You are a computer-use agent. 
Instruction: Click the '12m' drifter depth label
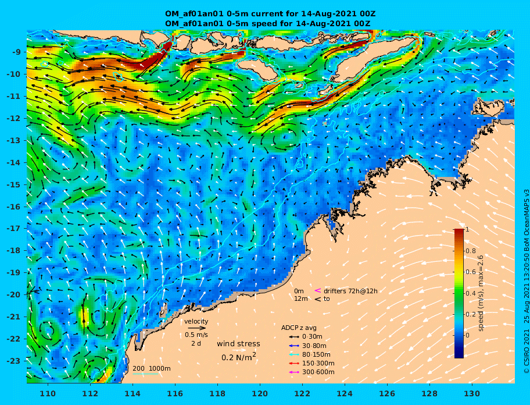301,299
